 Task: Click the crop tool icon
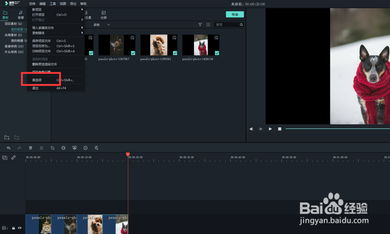(52, 148)
